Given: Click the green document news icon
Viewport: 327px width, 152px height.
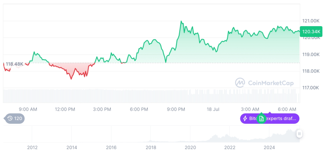Looking at the screenshot, I should (x=261, y=119).
